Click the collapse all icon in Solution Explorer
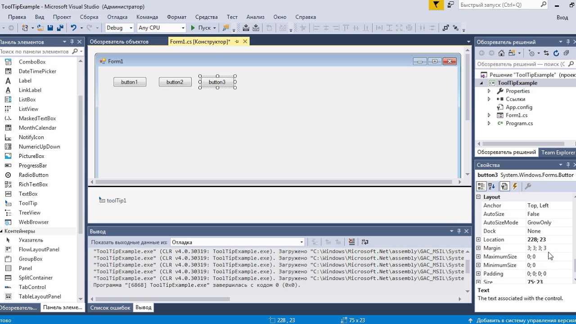 566,53
